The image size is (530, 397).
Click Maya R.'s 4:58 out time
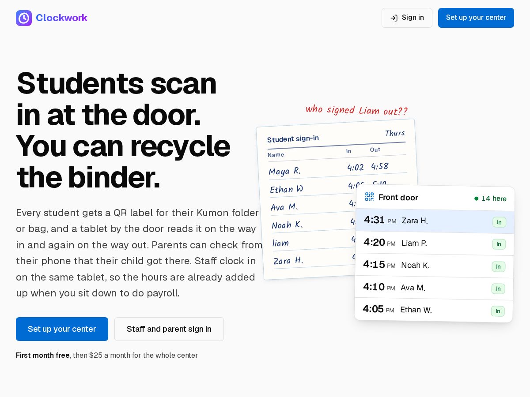click(380, 166)
